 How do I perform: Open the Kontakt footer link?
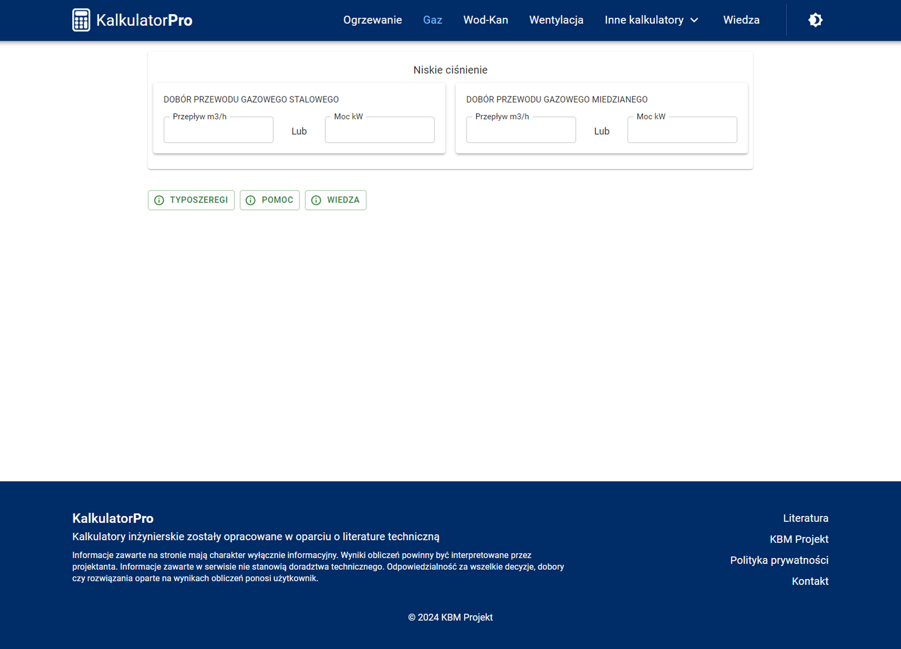click(x=810, y=581)
